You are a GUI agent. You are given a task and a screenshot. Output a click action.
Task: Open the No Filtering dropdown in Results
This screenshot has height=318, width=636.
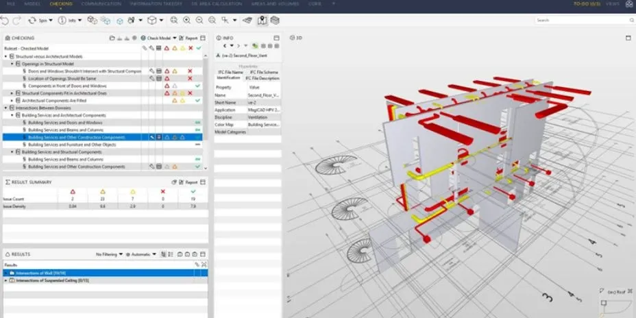pyautogui.click(x=109, y=254)
